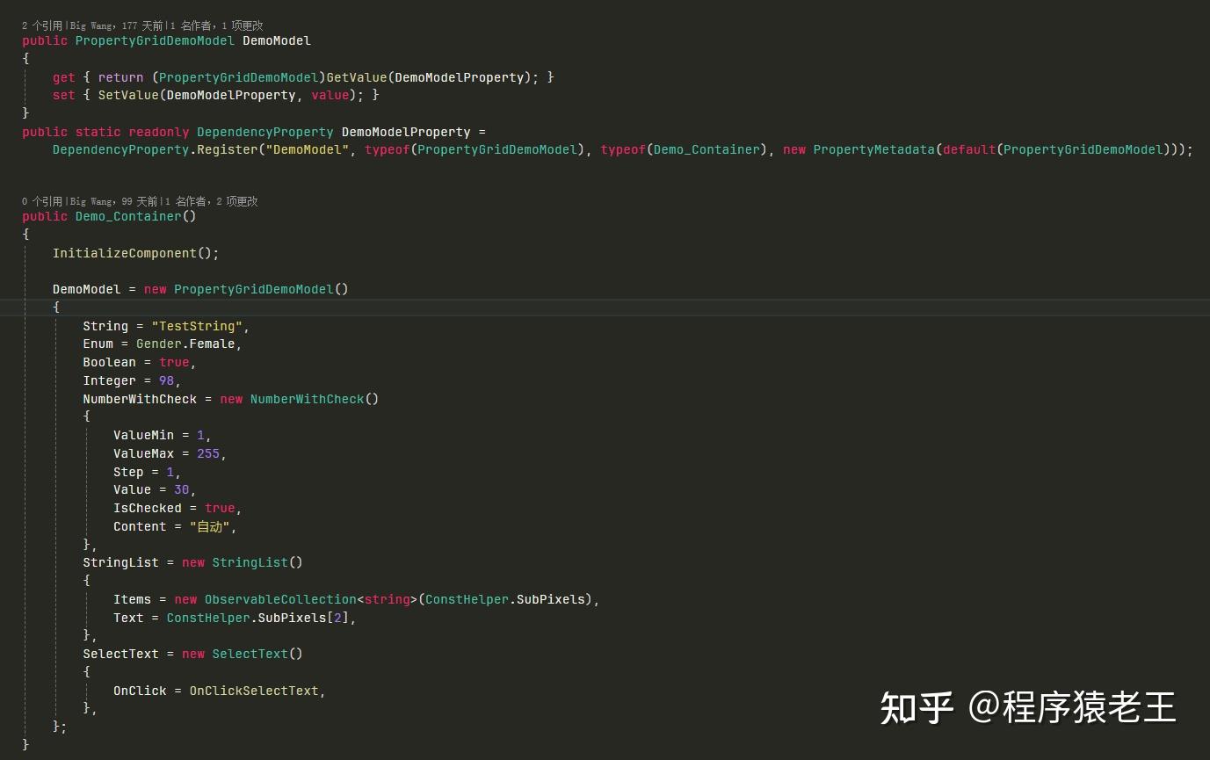This screenshot has height=760, width=1210.
Task: Click the value 255 assigned to ValueMax
Action: (x=208, y=453)
